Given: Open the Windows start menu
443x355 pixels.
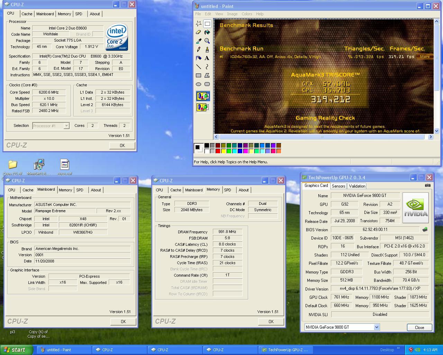Looking at the screenshot, I should (16, 350).
